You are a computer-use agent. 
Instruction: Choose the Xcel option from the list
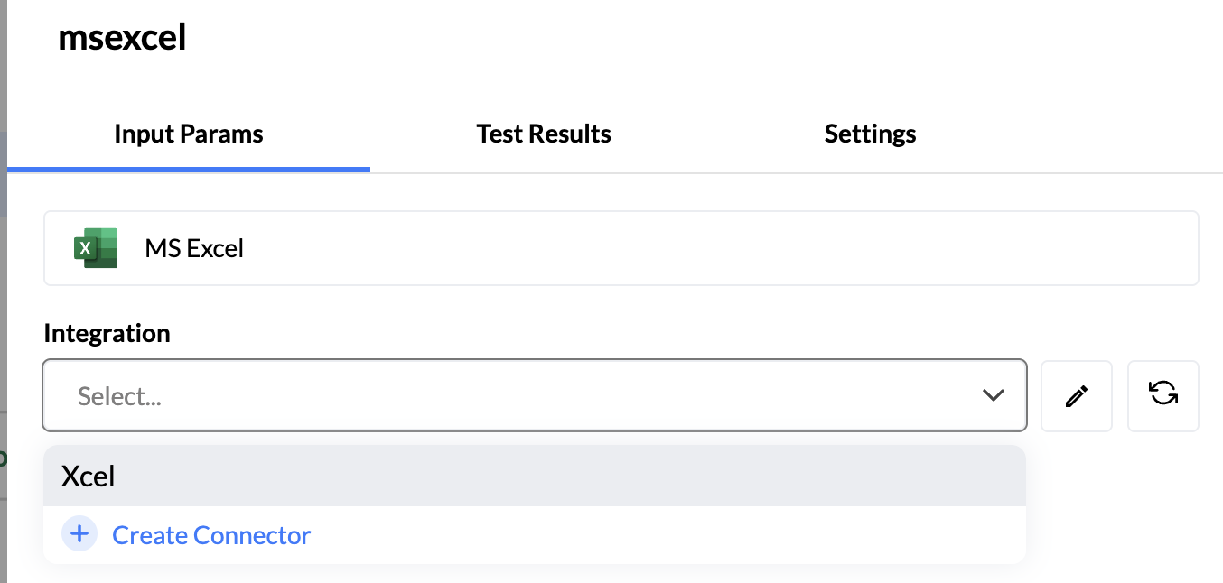[x=89, y=476]
